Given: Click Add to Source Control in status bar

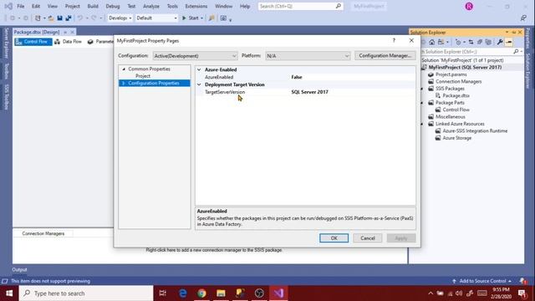Looking at the screenshot, I should [x=482, y=281].
